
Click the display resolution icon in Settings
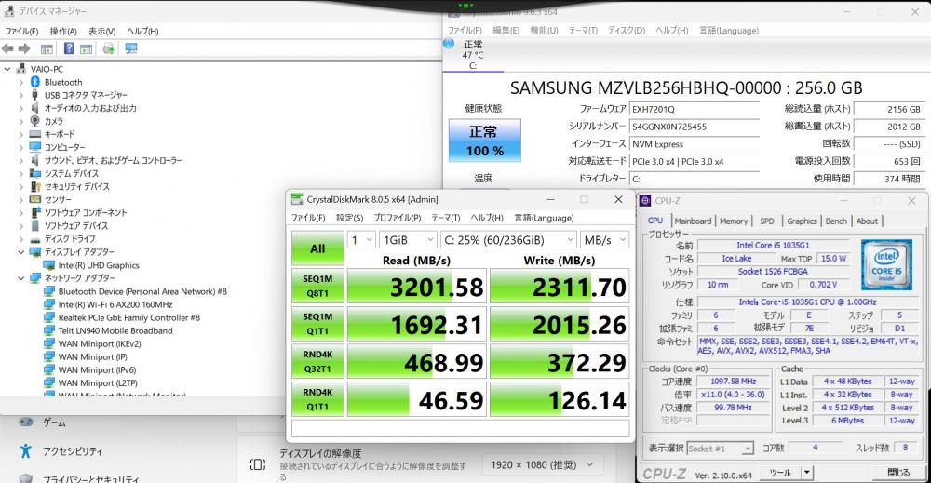(x=258, y=464)
